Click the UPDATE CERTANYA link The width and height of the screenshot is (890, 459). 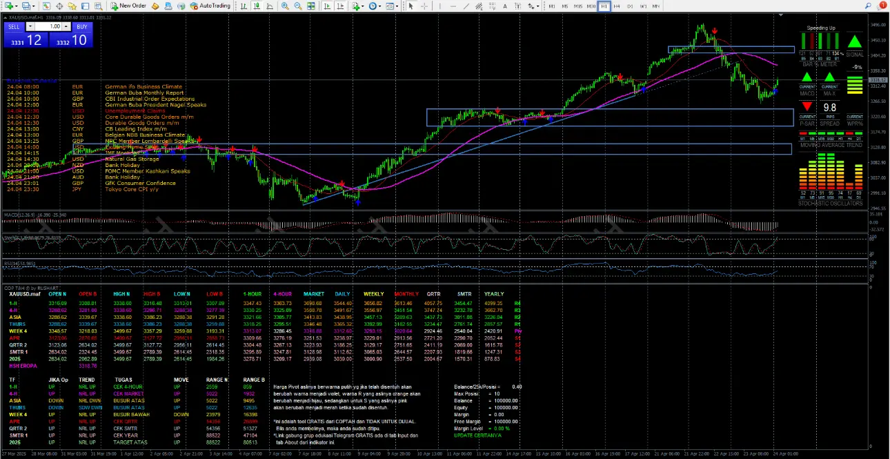[478, 435]
